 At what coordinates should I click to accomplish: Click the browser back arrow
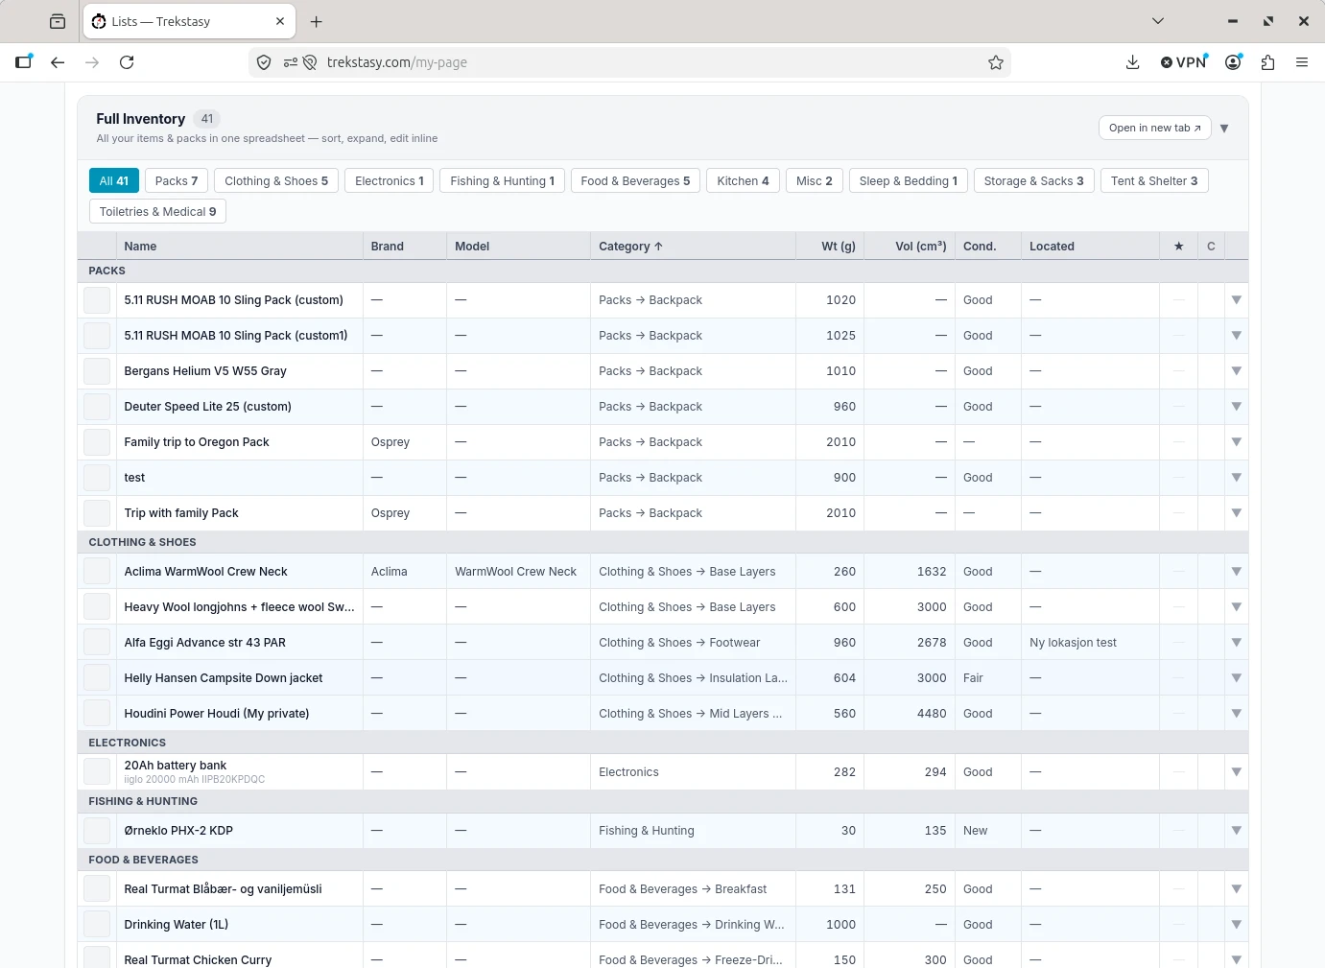(58, 62)
